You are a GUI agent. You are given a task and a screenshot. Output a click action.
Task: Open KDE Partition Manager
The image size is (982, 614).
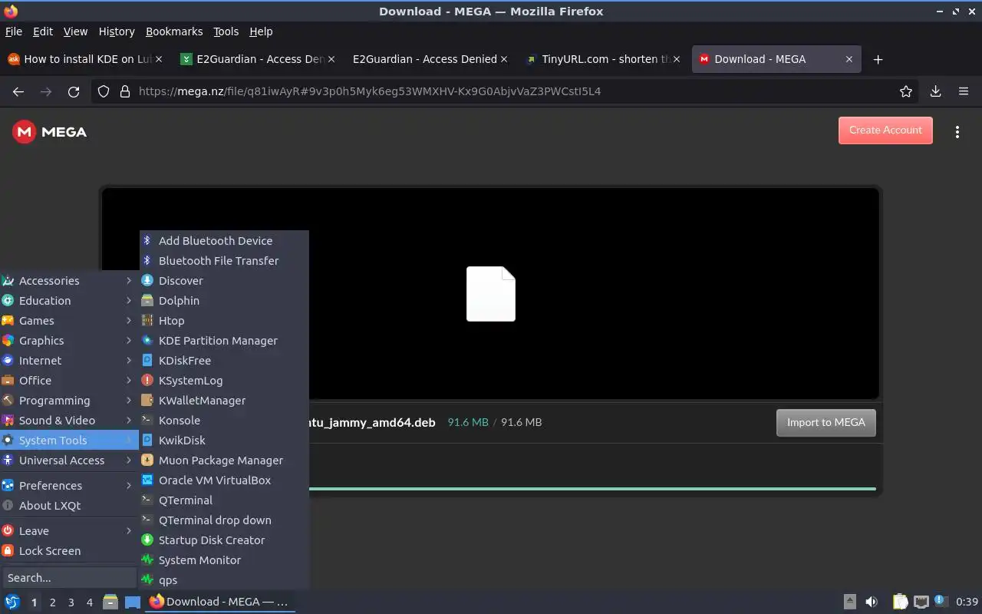click(224, 340)
